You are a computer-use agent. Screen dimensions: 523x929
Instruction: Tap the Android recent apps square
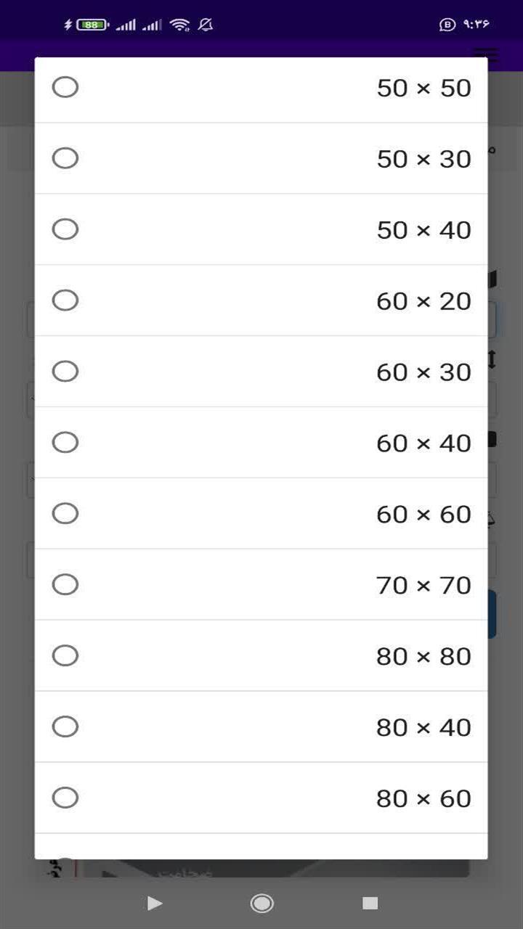click(370, 903)
